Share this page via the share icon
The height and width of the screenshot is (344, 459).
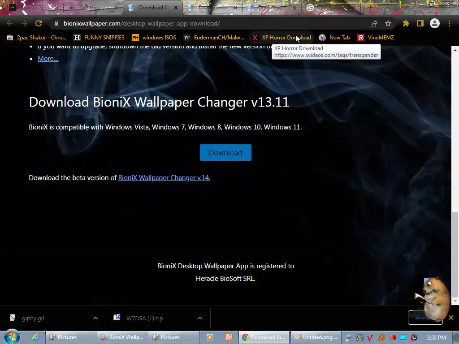coord(374,23)
